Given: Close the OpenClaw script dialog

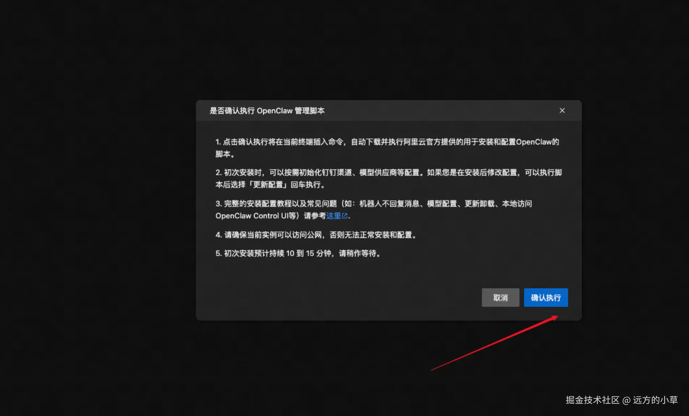Looking at the screenshot, I should (x=562, y=110).
